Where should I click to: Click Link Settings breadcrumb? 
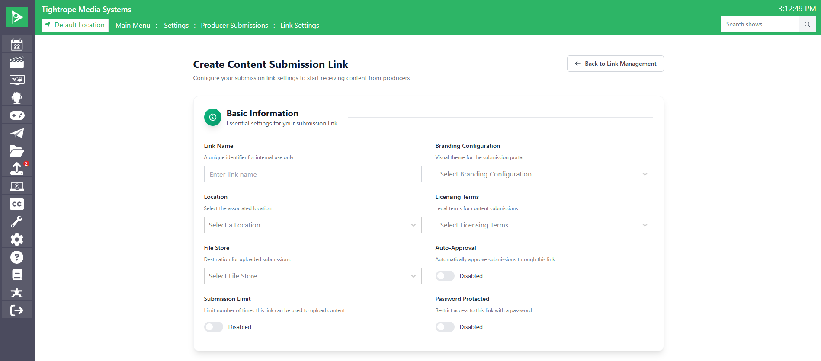click(x=300, y=26)
